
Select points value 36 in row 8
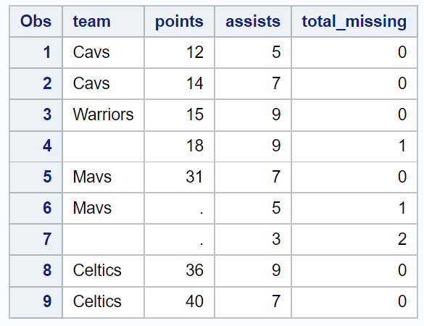[179, 271]
